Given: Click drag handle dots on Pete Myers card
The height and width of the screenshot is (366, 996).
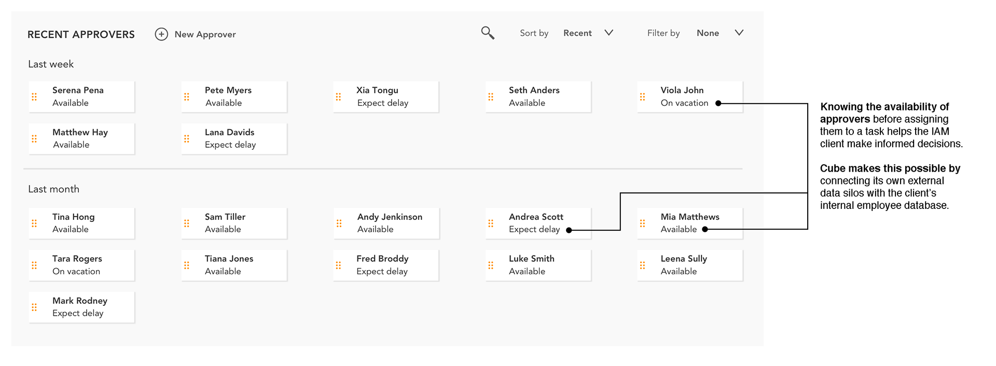Looking at the screenshot, I should 187,97.
